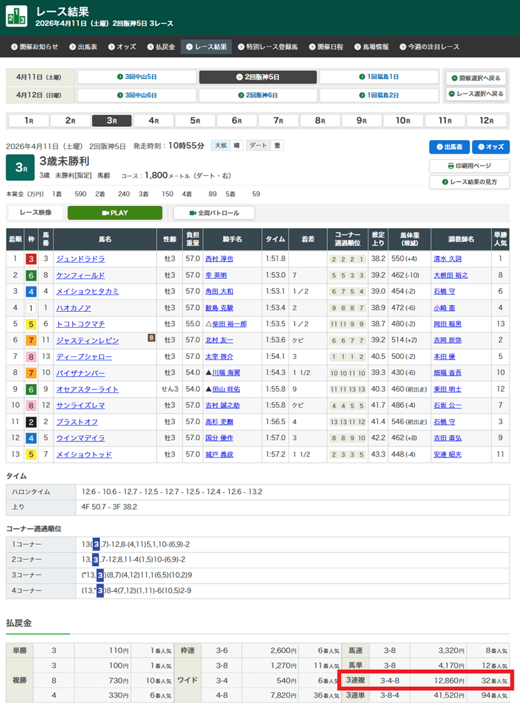The width and height of the screenshot is (520, 709).
Task: Click the blue オッズ button
Action: pyautogui.click(x=491, y=147)
